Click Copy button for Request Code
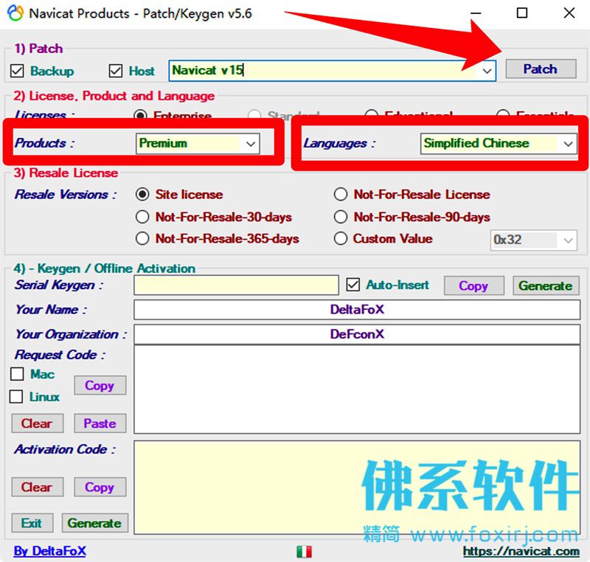The height and width of the screenshot is (562, 590). click(100, 385)
